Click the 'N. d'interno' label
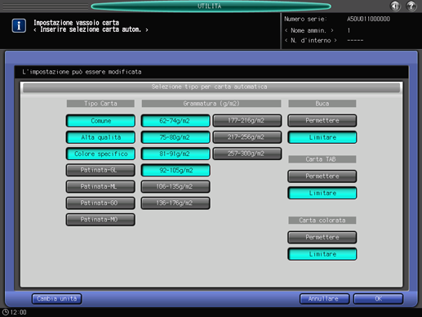Image resolution: width=422 pixels, height=317 pixels. coord(311,40)
